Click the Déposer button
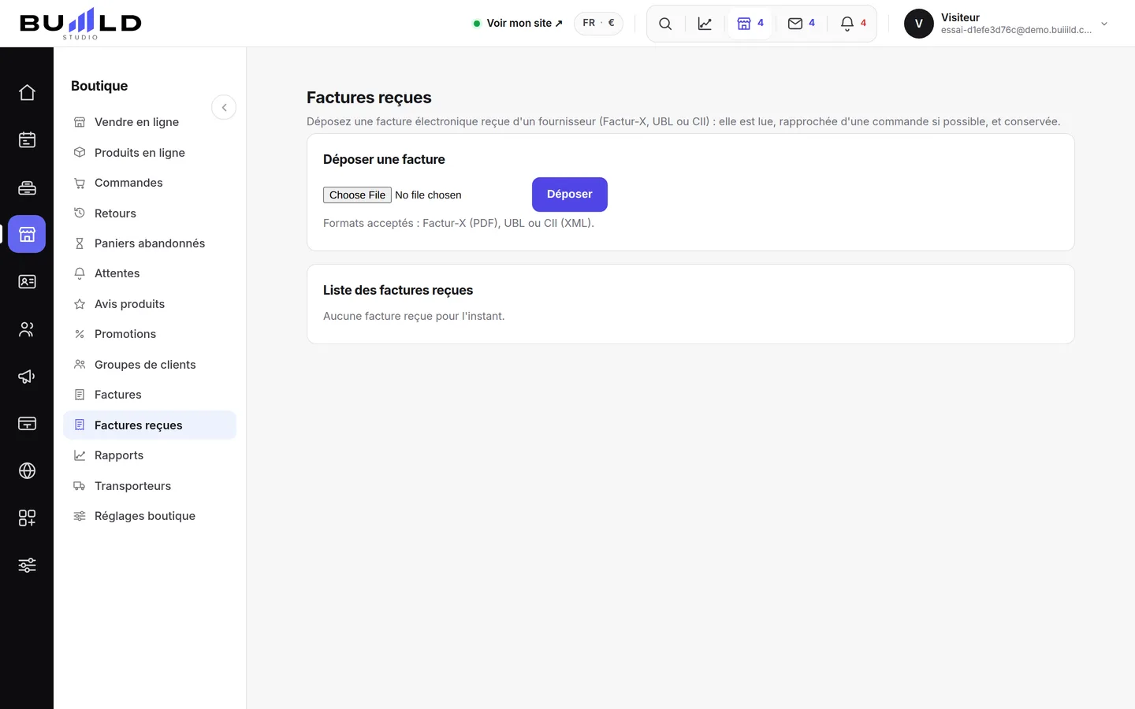The image size is (1135, 709). tap(570, 195)
